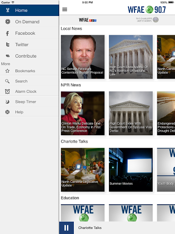Image resolution: width=175 pixels, height=234 pixels.
Task: Select the On Demand menu item
Action: 30,22
